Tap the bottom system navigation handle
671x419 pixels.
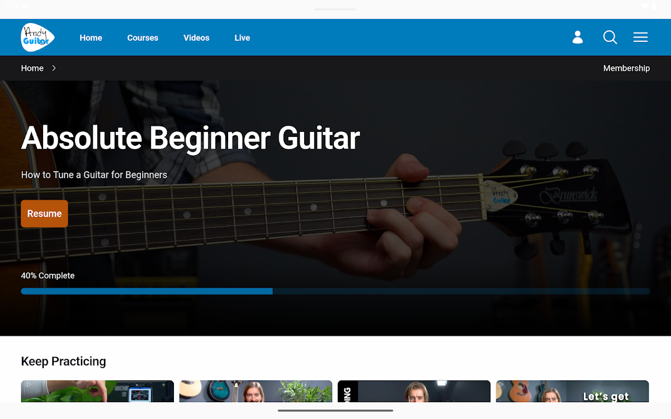(x=335, y=411)
